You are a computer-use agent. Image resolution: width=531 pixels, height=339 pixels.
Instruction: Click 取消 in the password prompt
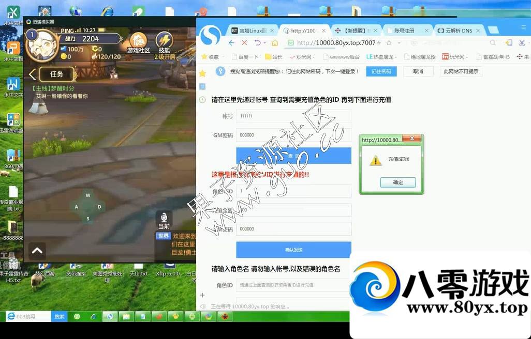tap(418, 71)
